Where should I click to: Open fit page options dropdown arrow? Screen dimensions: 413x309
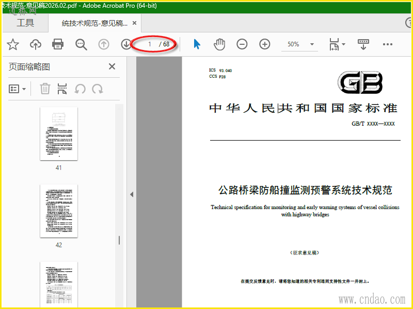click(343, 44)
